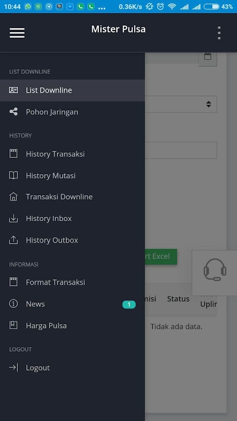The width and height of the screenshot is (237, 421).
Task: Open History Inbox menu item
Action: [72, 218]
